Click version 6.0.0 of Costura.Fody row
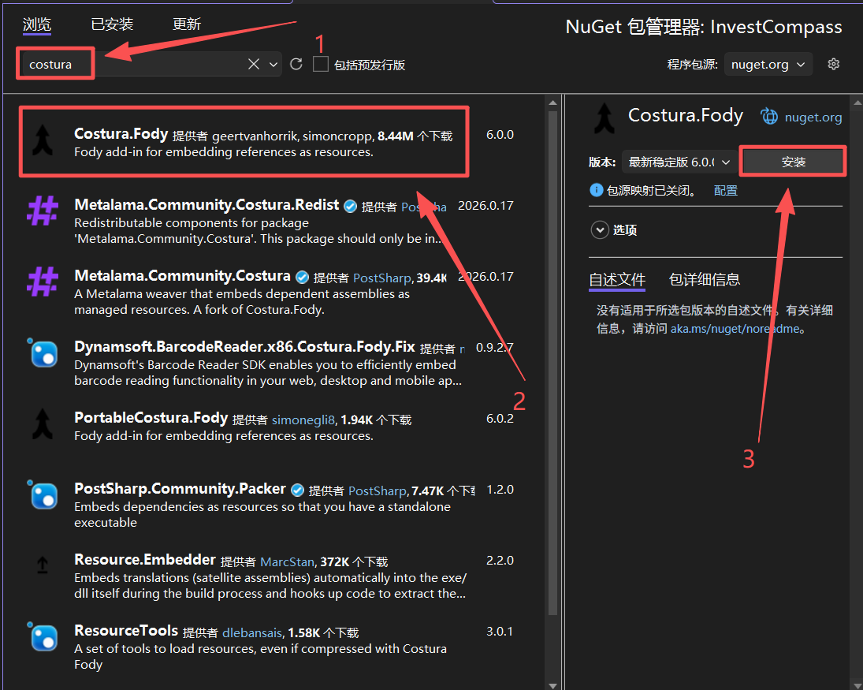 click(x=500, y=134)
